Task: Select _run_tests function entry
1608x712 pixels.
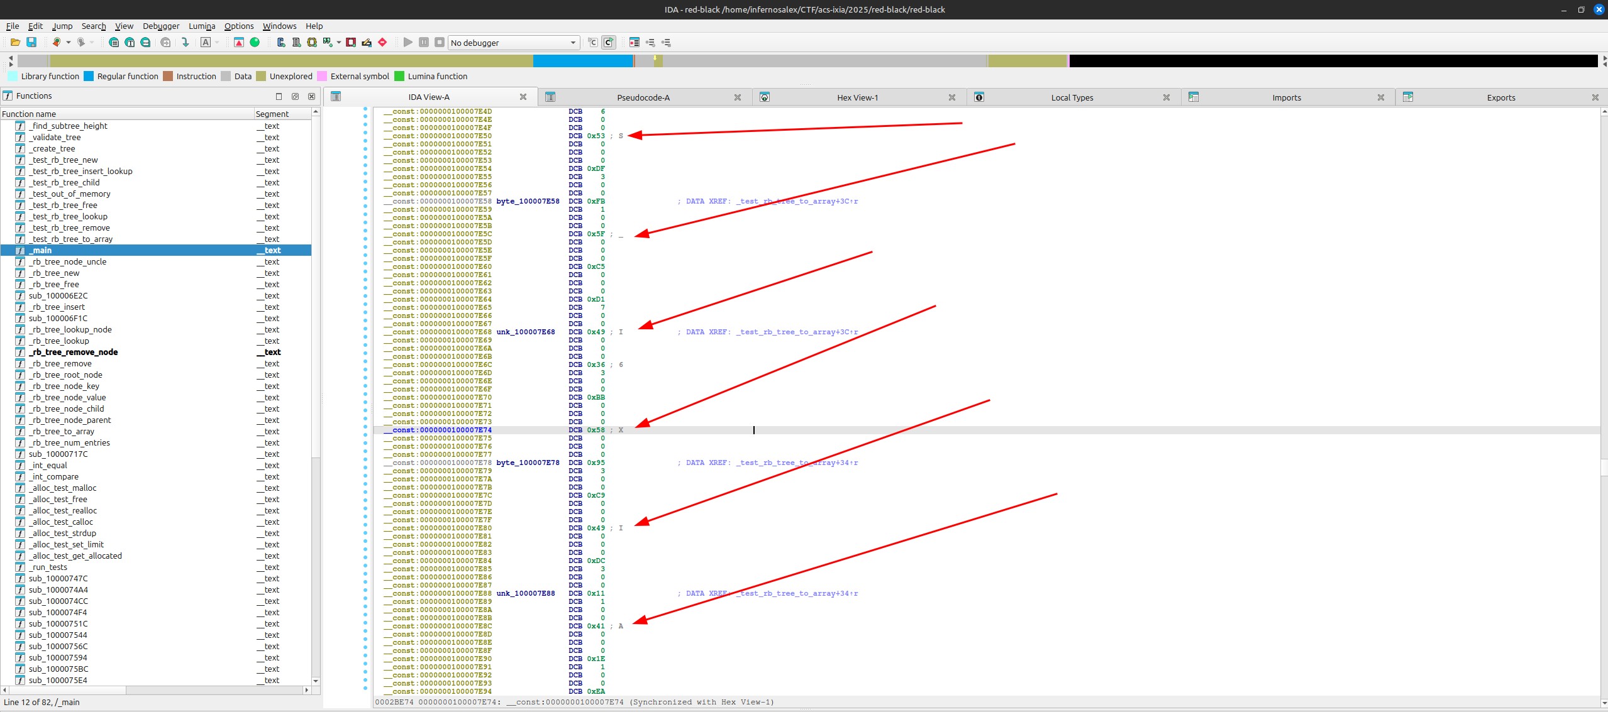Action: (x=48, y=567)
